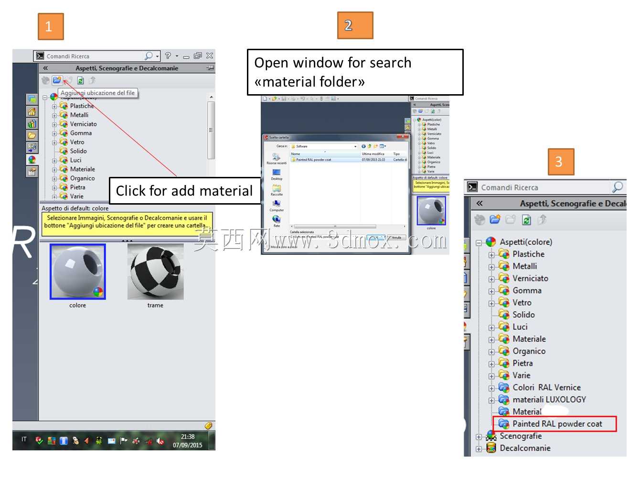
Task: Collapse the task pane with the « icon in screenshot 1
Action: coord(45,68)
